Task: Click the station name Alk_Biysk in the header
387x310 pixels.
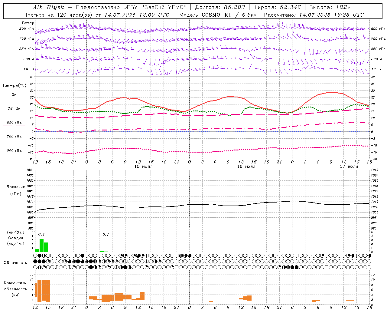Action: point(48,7)
